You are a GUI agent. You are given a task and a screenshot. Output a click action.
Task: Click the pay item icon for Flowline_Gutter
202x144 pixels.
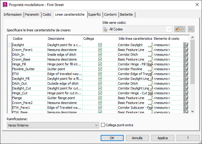pos(186,69)
